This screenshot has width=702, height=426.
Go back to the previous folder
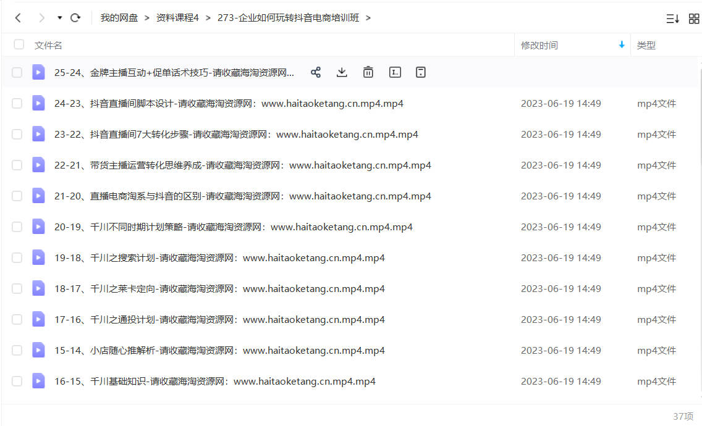click(18, 18)
